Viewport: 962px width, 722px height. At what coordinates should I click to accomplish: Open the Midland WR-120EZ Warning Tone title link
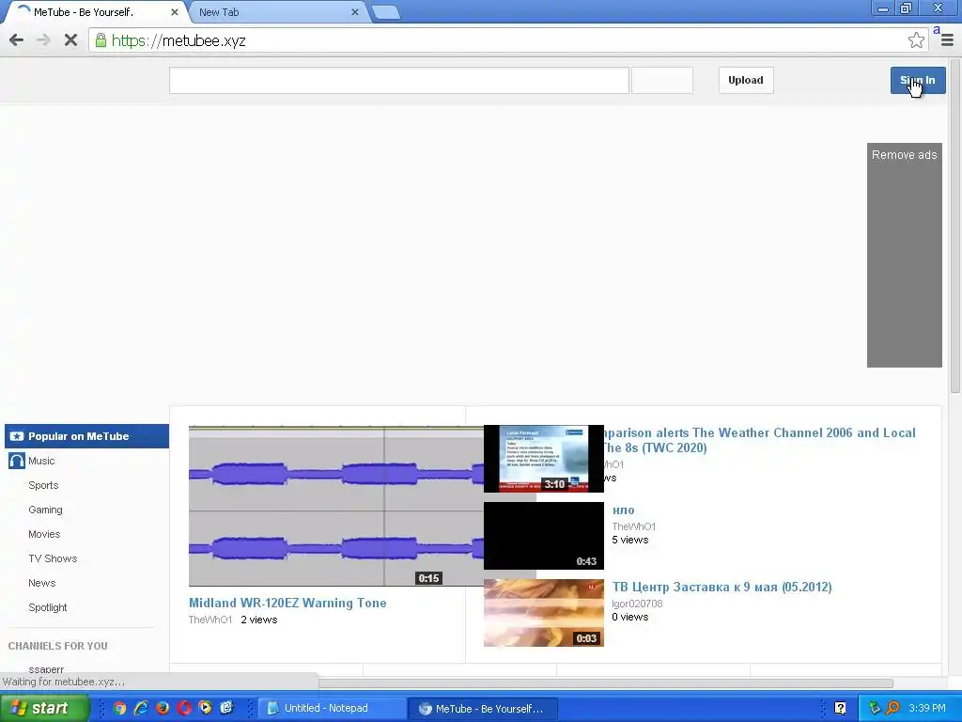pyautogui.click(x=287, y=603)
